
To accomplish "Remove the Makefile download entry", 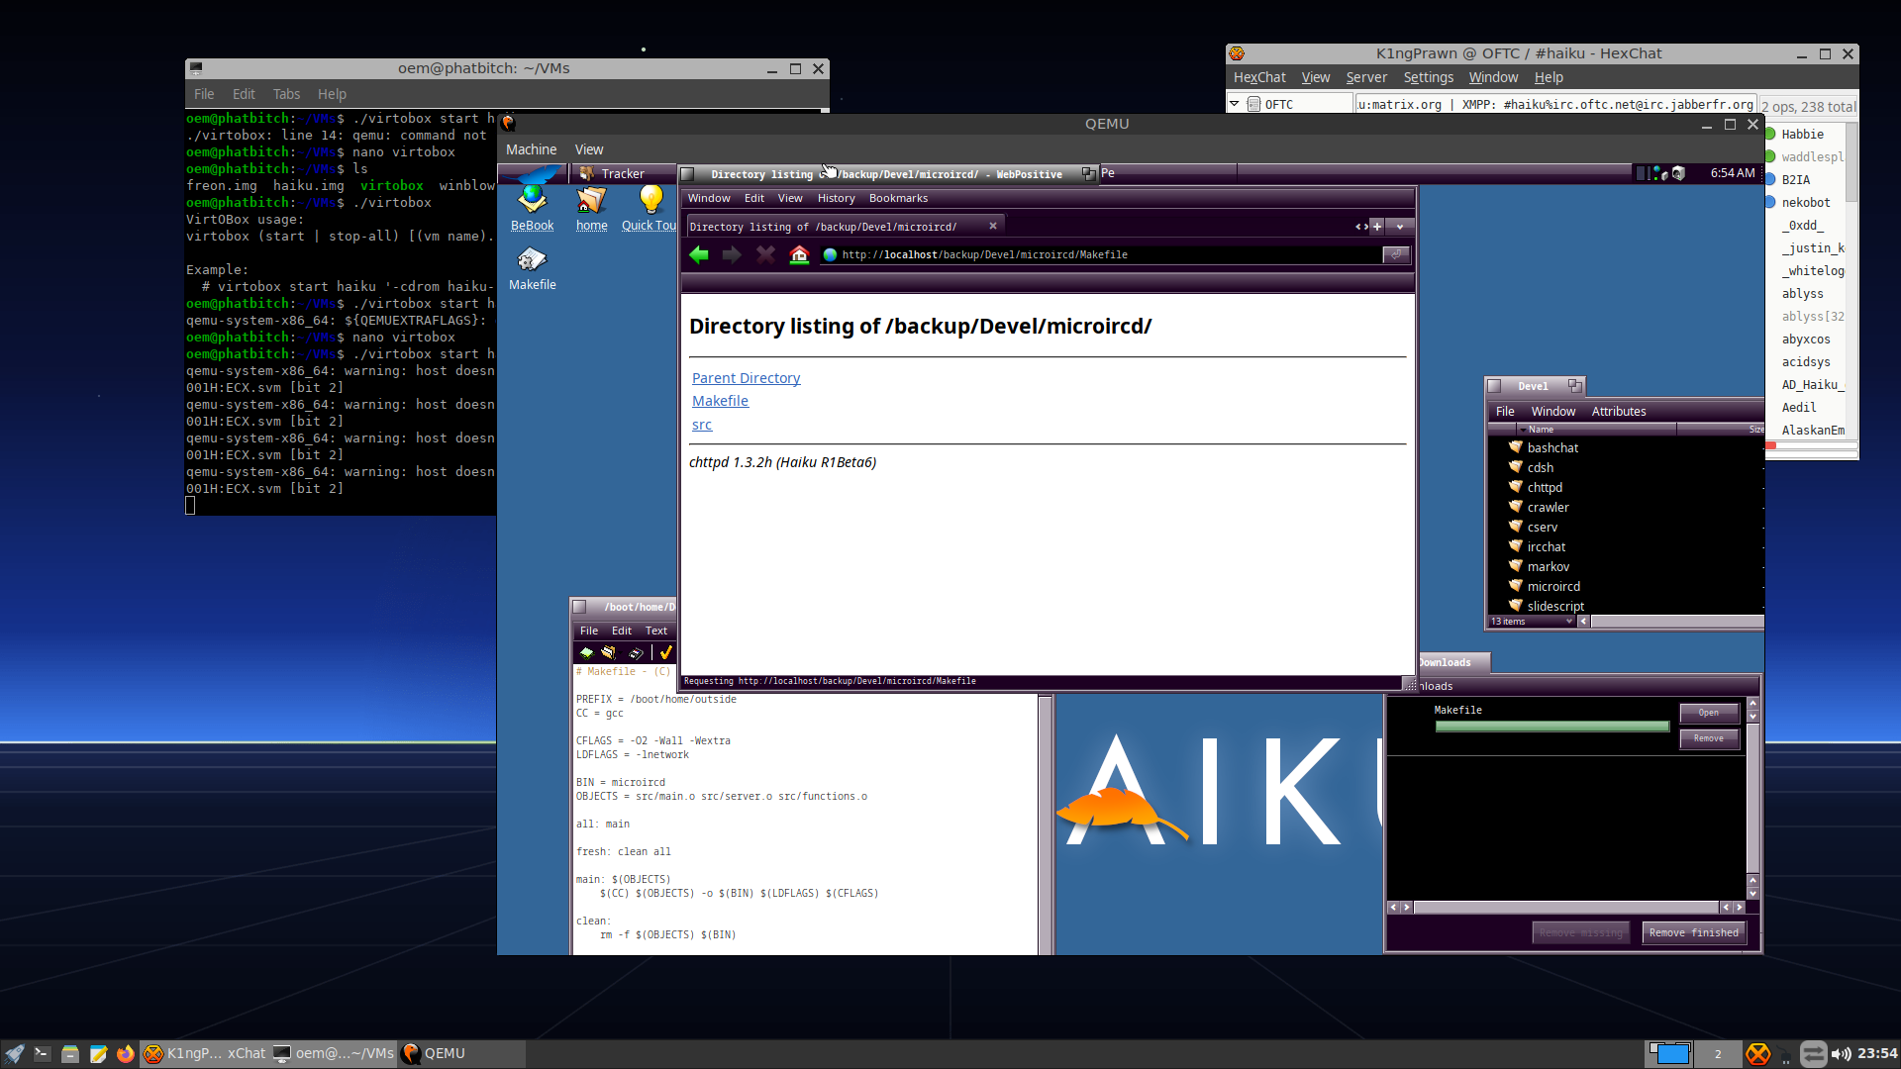I will pyautogui.click(x=1709, y=738).
